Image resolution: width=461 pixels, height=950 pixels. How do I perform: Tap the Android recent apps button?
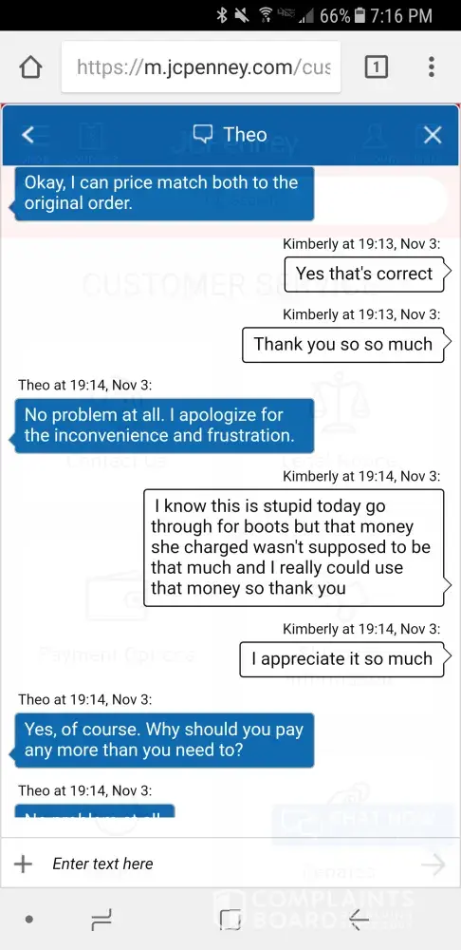pyautogui.click(x=101, y=921)
